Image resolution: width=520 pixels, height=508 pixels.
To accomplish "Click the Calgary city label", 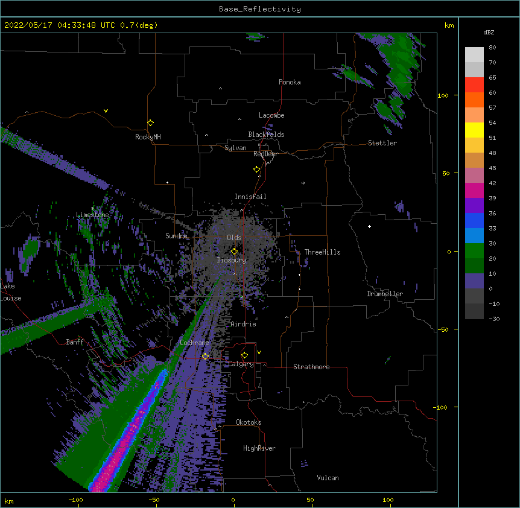I will pos(241,364).
